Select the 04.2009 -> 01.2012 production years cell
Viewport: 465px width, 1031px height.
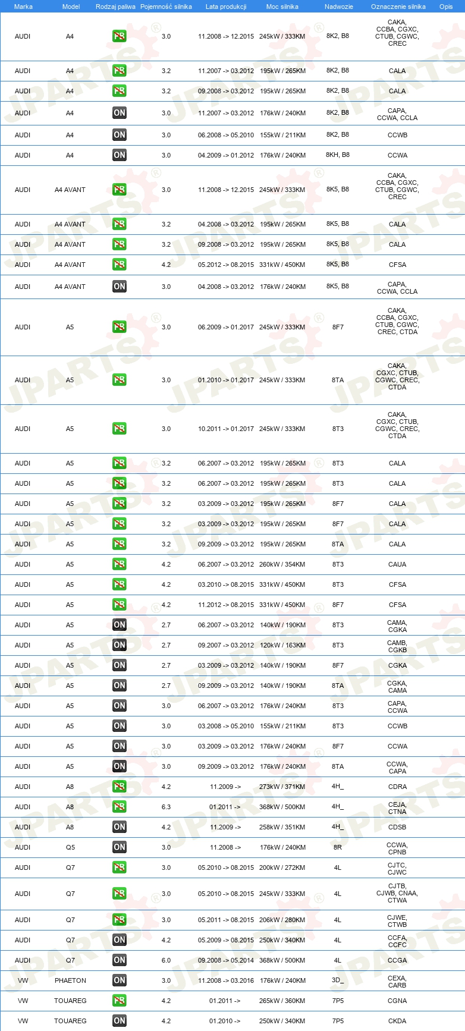point(226,155)
